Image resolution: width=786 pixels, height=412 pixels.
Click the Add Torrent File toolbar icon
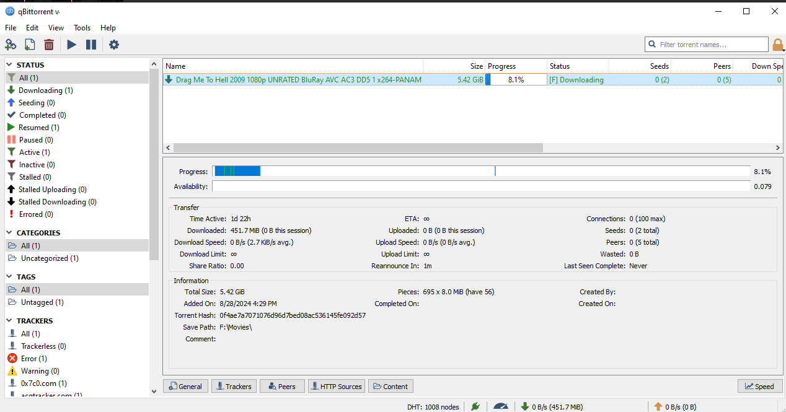pos(30,45)
